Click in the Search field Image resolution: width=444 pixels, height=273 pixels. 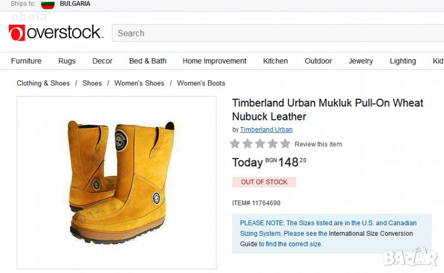(x=277, y=33)
